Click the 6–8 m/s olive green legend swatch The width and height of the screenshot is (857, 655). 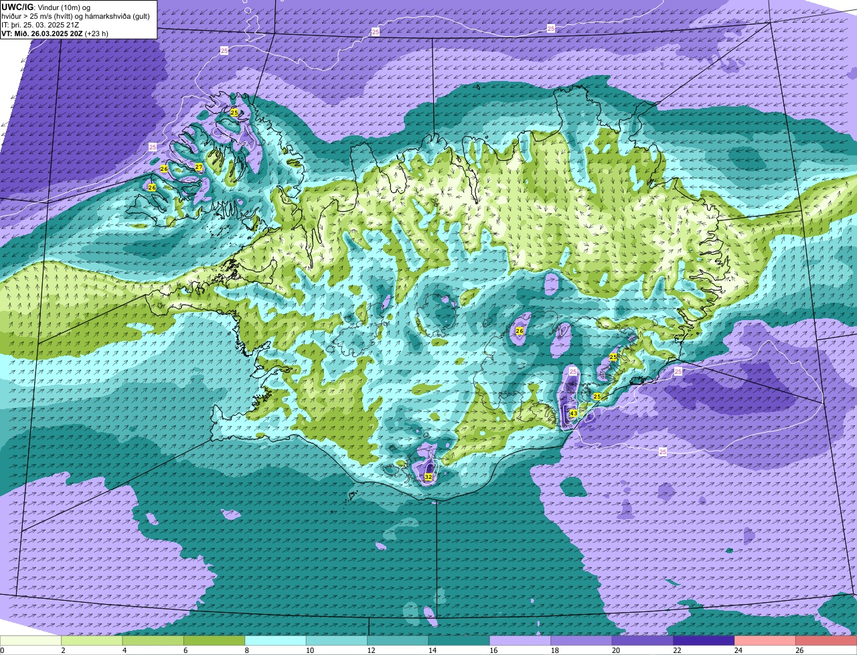[214, 640]
